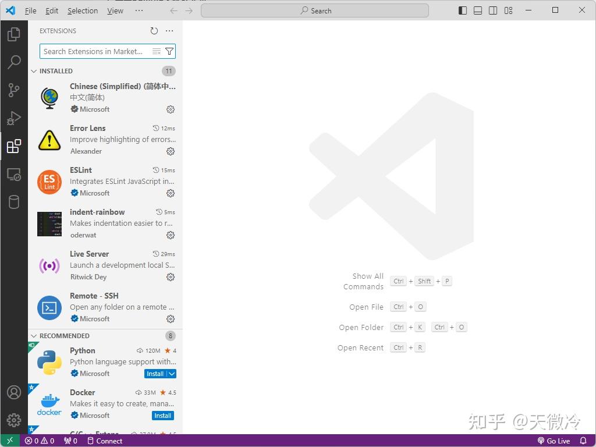This screenshot has width=596, height=447.
Task: Open the File menu
Action: tap(30, 10)
